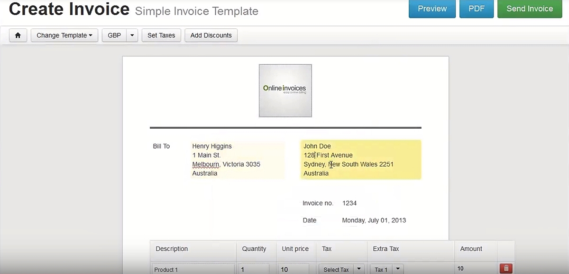Click the GBP currency button
This screenshot has height=274, width=569.
[114, 35]
